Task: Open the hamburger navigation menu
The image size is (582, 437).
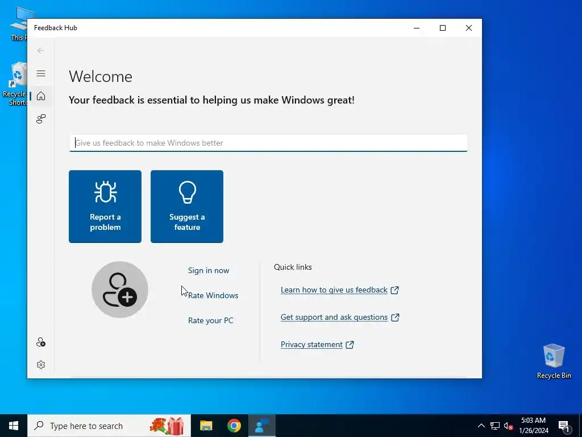Action: (x=41, y=73)
